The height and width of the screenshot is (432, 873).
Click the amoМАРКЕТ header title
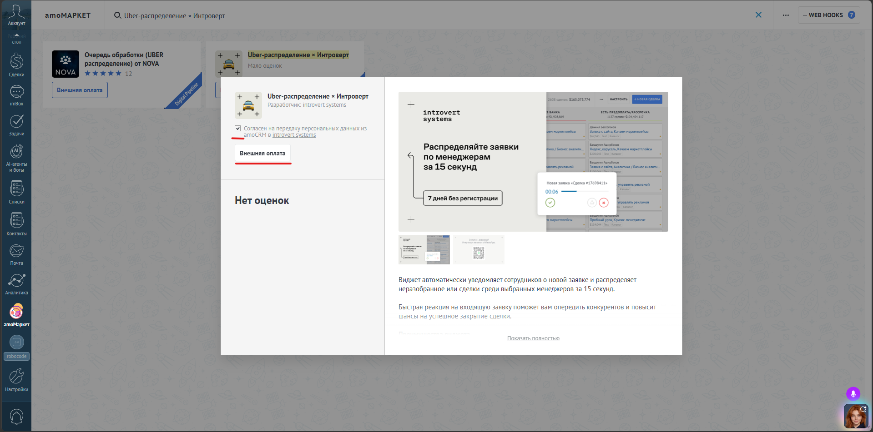(68, 15)
